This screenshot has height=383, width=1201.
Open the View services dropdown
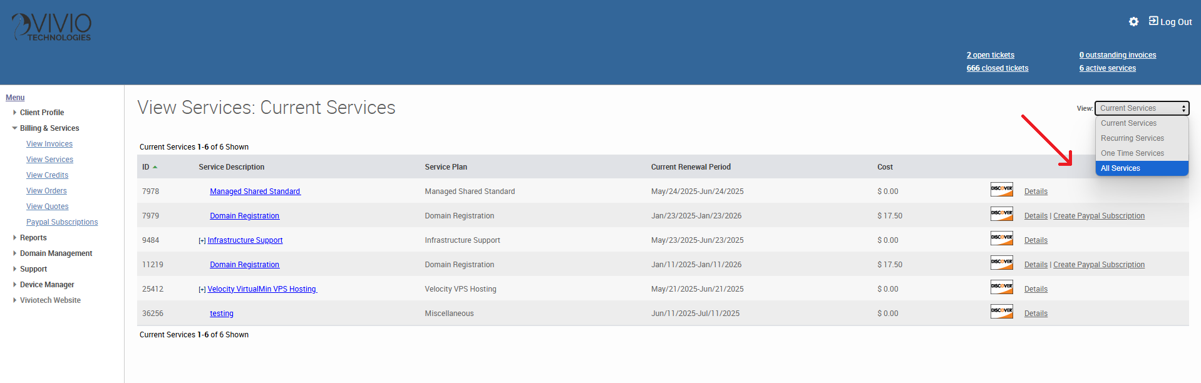(x=1141, y=108)
